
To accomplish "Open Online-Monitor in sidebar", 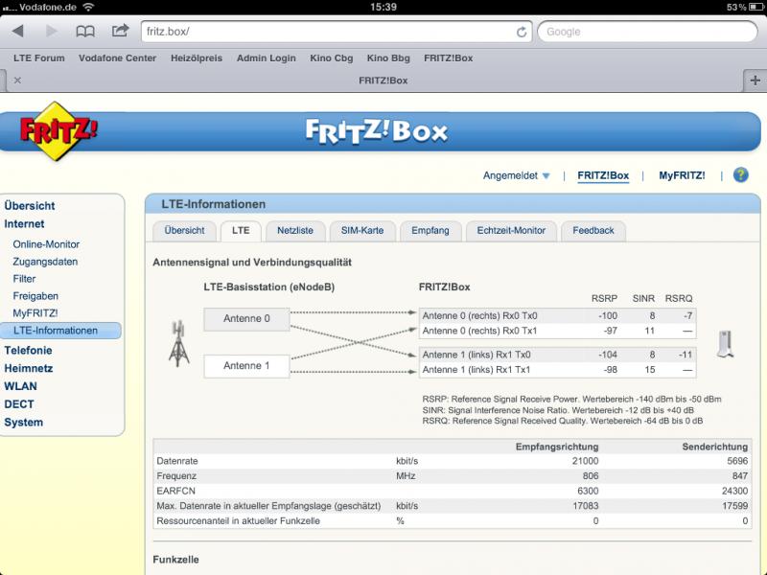I will pyautogui.click(x=46, y=244).
